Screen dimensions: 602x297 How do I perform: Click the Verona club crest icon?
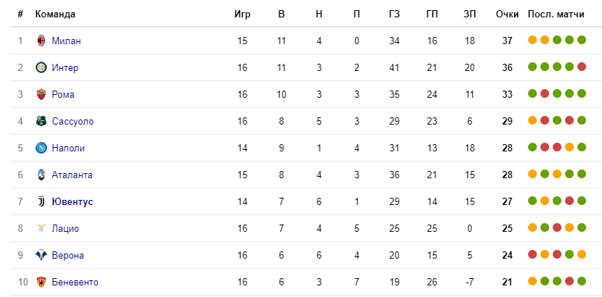click(x=41, y=256)
